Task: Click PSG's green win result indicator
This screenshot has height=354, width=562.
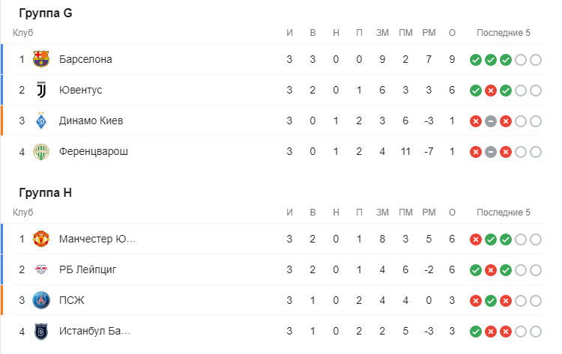Action: click(x=490, y=301)
